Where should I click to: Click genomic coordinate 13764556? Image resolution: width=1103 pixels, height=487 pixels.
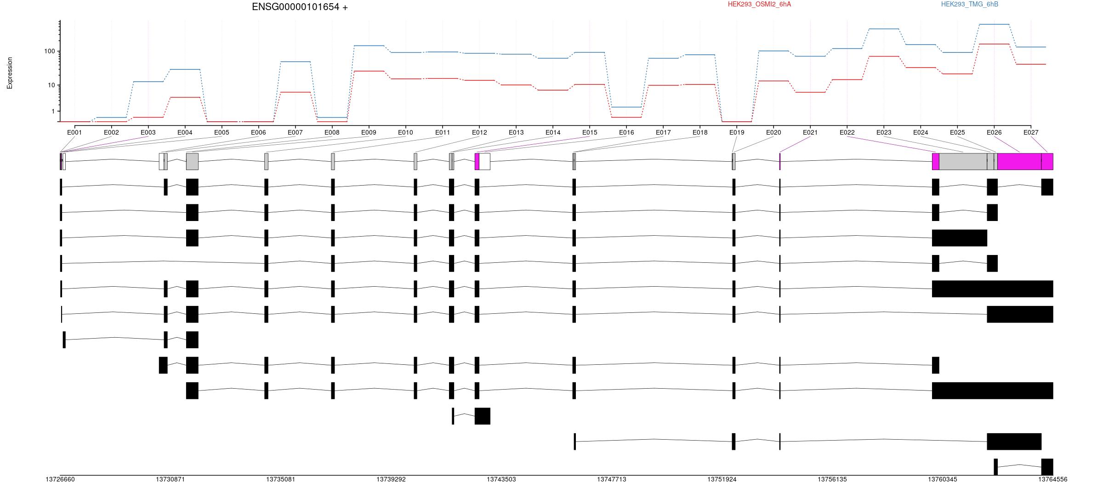pyautogui.click(x=1053, y=479)
